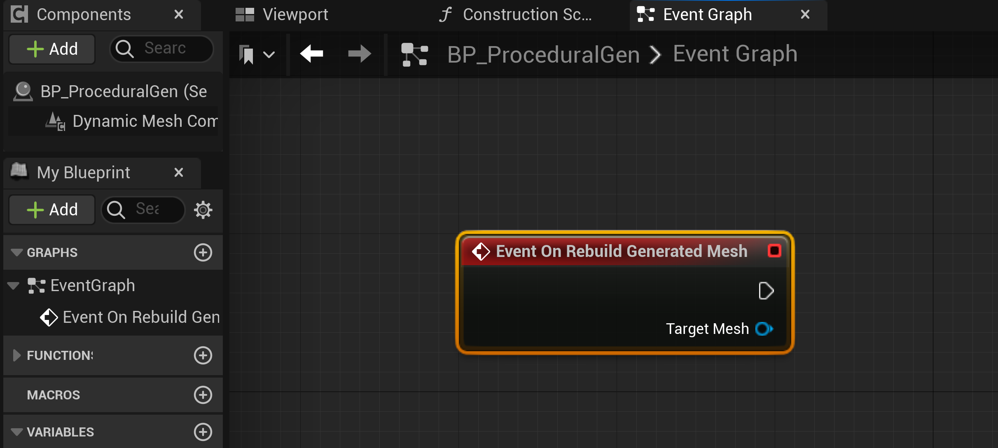This screenshot has height=448, width=998.
Task: Open My Blueprint settings gear
Action: 203,210
